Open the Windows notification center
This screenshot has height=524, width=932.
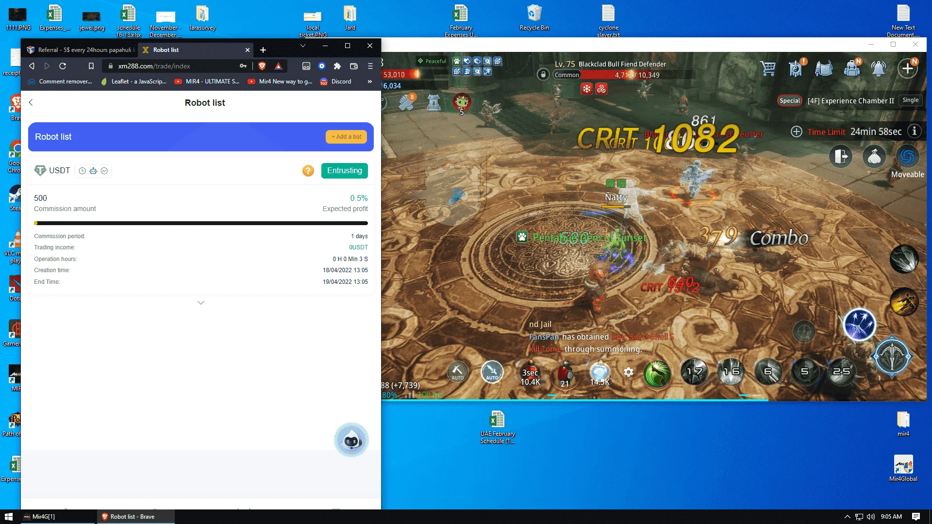click(x=916, y=517)
